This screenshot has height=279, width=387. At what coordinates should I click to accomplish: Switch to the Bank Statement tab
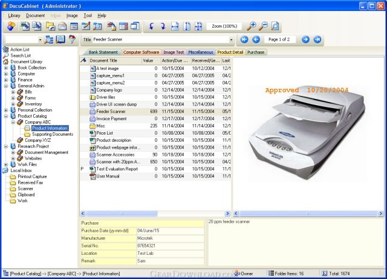(x=103, y=53)
